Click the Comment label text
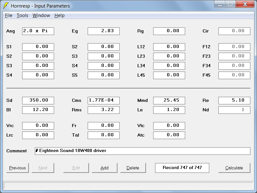Image resolution: width=257 pixels, height=193 pixels. 16,151
